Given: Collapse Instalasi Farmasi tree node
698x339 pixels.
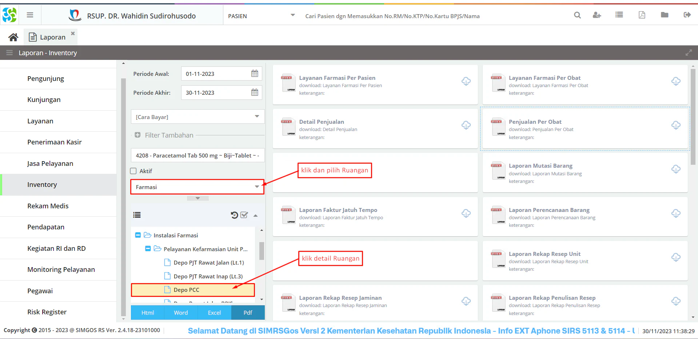Looking at the screenshot, I should pos(138,235).
